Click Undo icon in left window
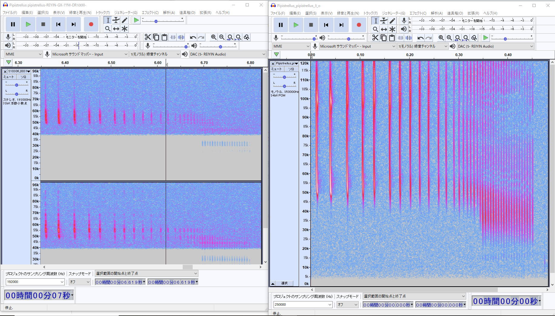 click(x=193, y=37)
